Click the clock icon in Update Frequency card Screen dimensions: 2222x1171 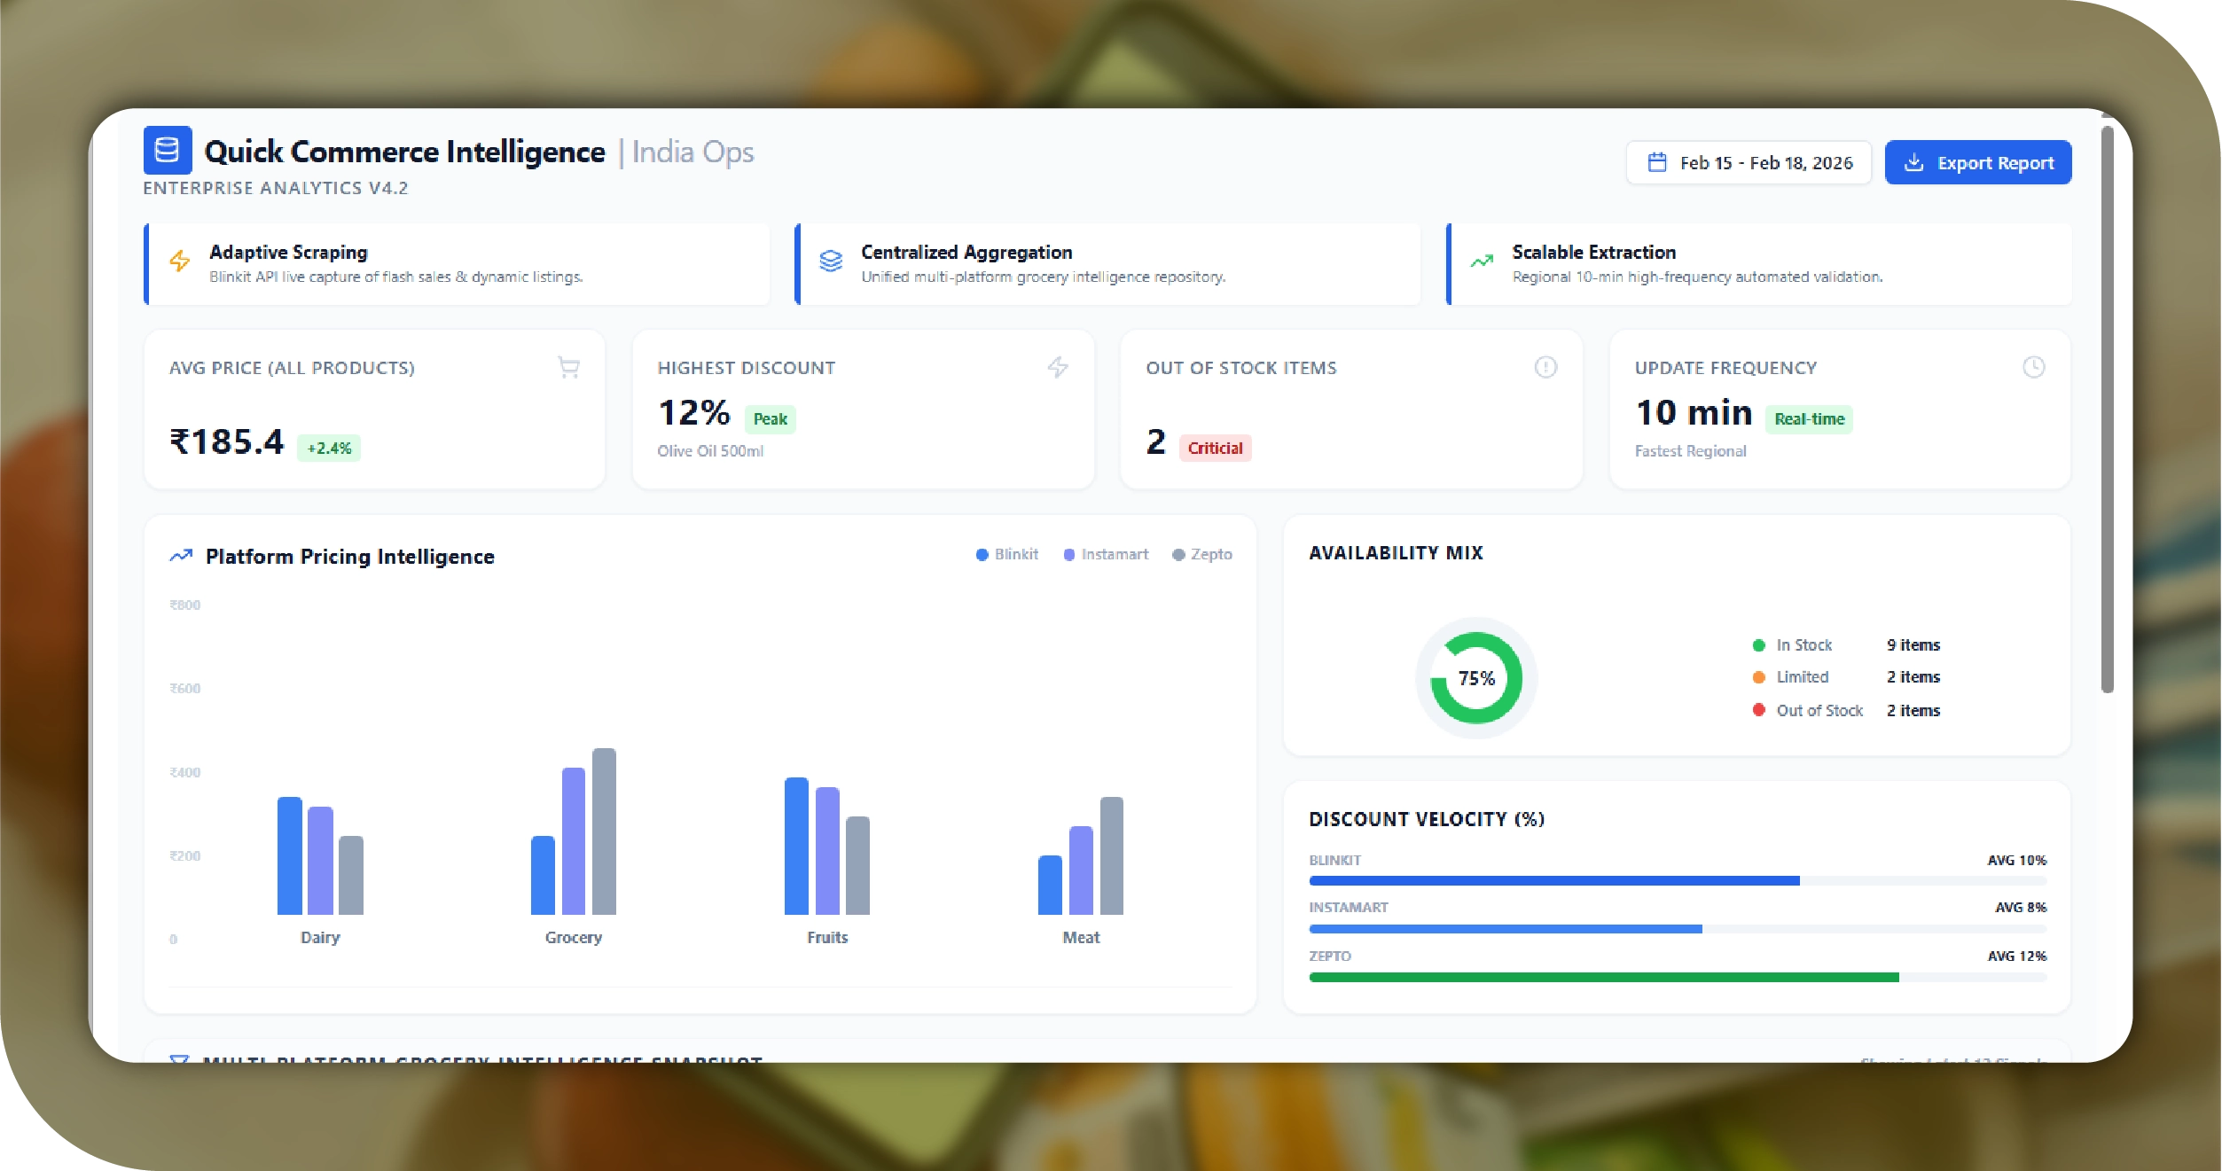click(x=2033, y=367)
